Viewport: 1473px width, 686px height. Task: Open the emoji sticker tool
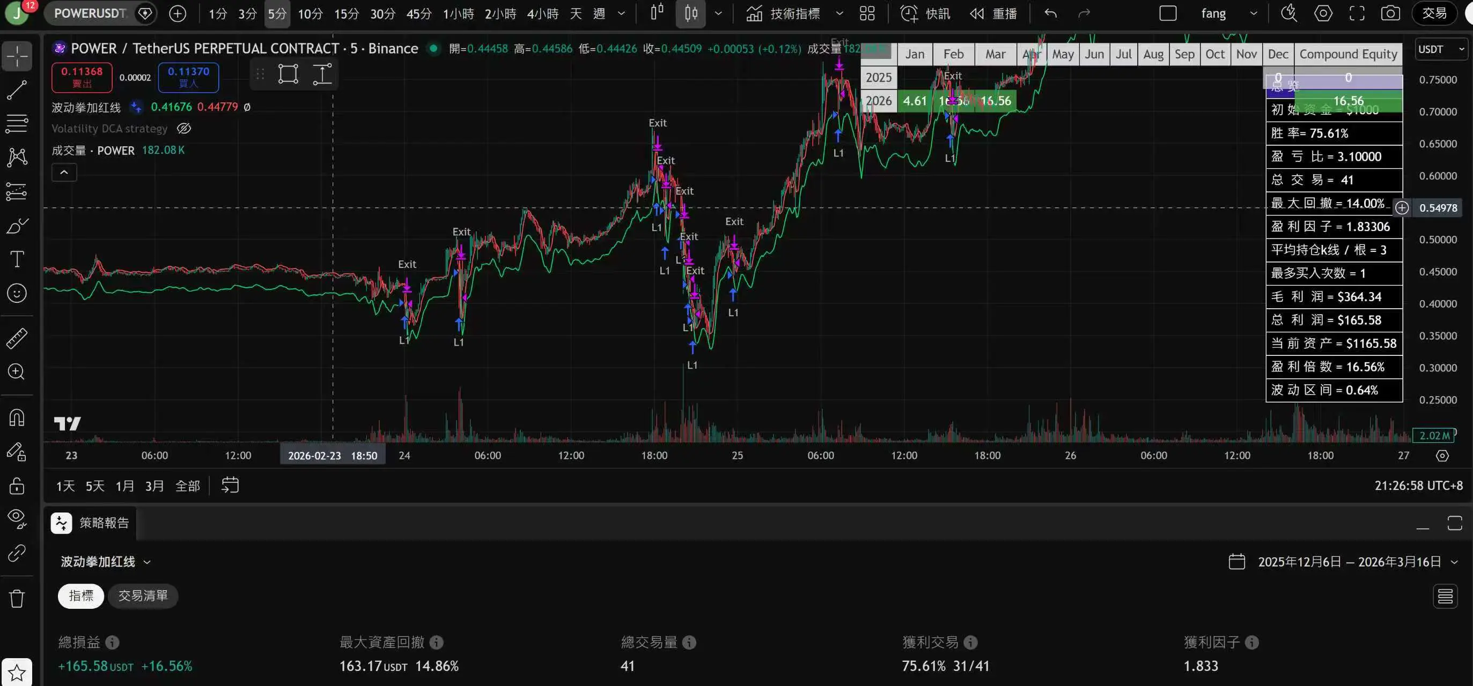(17, 294)
